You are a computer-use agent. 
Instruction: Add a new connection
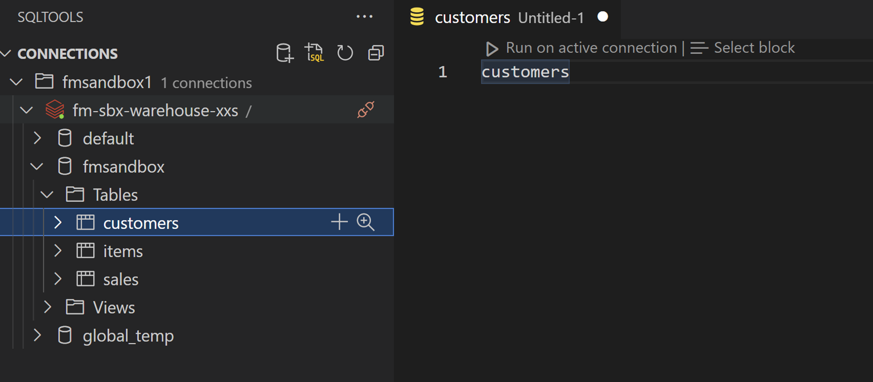coord(285,53)
